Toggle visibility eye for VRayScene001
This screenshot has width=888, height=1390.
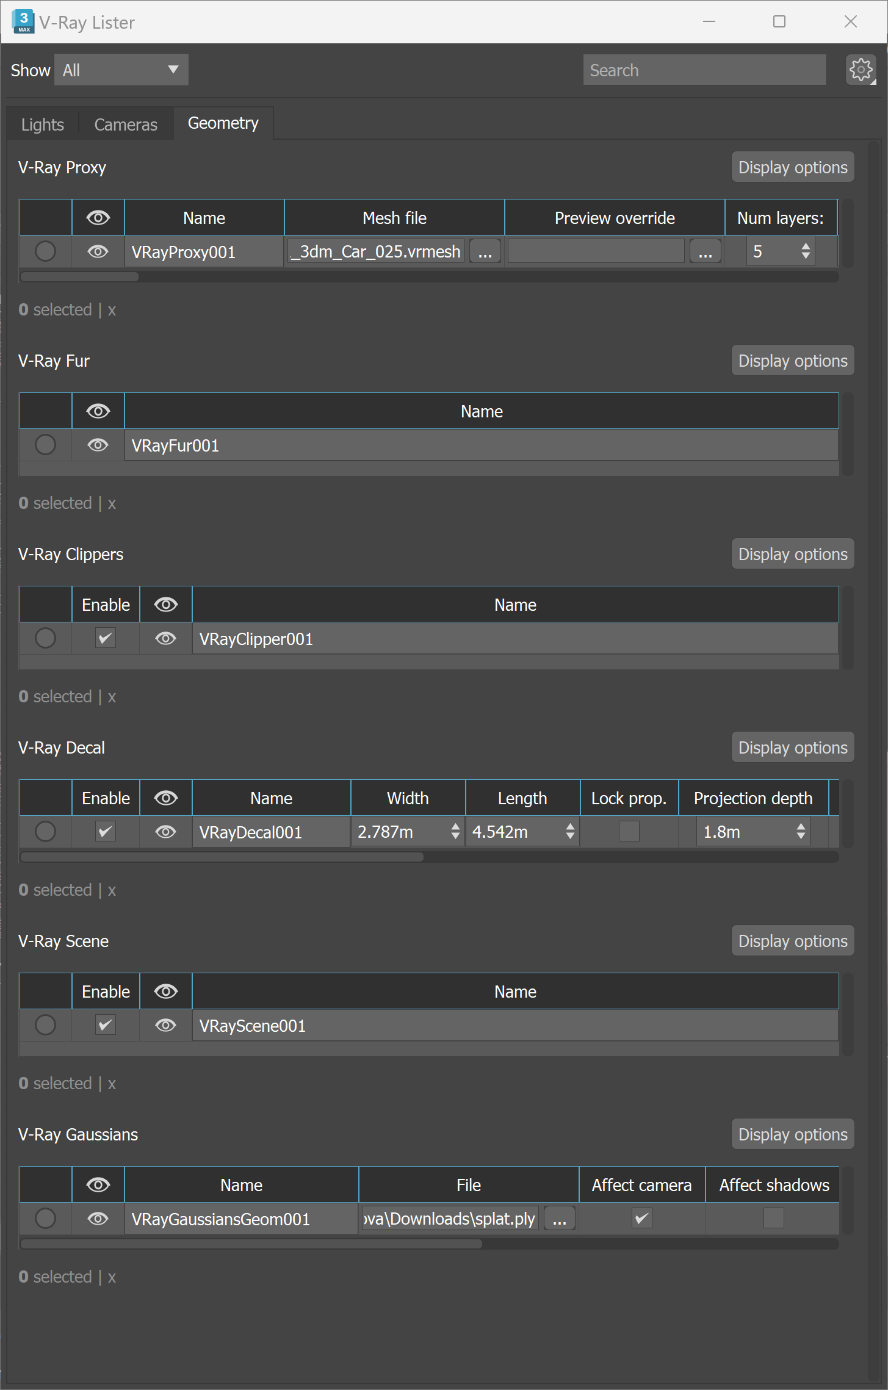click(x=165, y=1025)
